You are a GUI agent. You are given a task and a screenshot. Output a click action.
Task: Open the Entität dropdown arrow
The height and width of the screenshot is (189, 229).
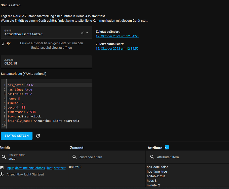coord(87,33)
